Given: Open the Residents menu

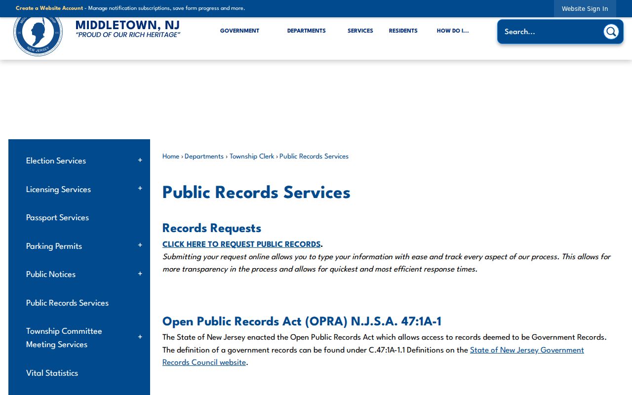Looking at the screenshot, I should click(x=403, y=31).
